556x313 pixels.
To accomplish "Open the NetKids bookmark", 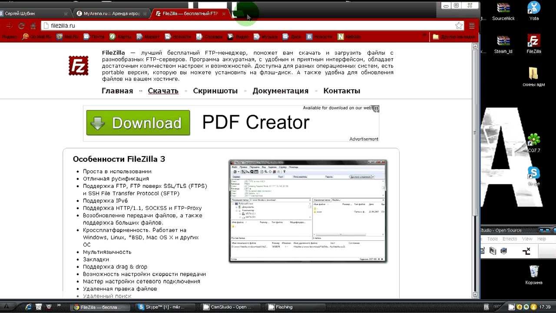I will click(x=349, y=37).
